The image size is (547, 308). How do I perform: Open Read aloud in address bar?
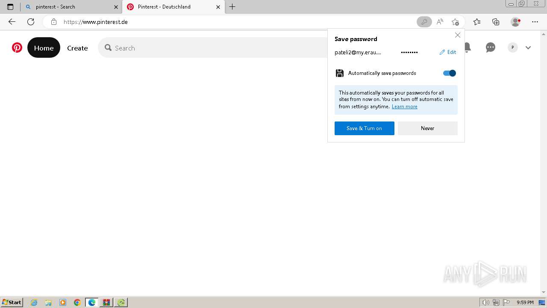440,22
